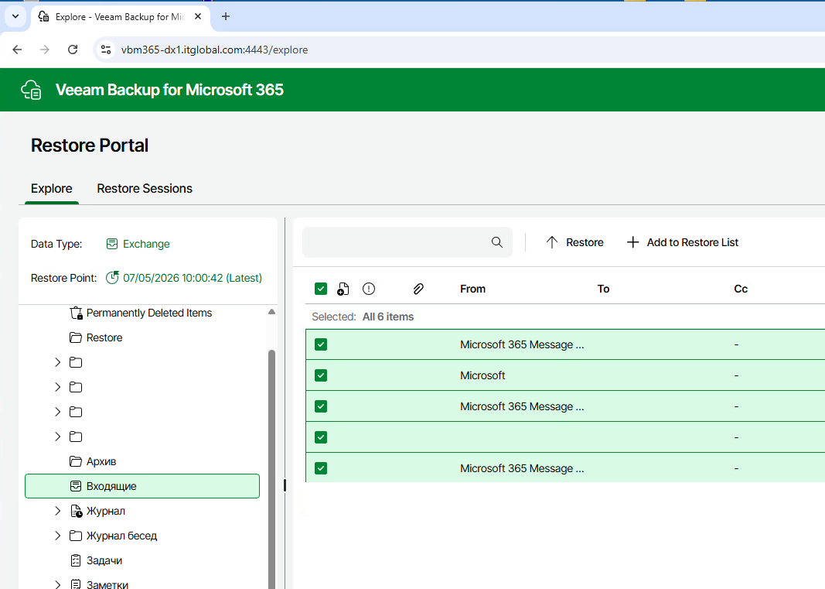Click the scroll-up arrow of folder tree
This screenshot has height=589, width=825.
(271, 312)
